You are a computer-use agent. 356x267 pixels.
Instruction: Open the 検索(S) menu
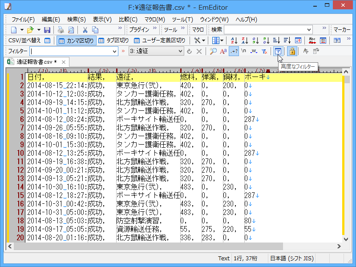(x=77, y=20)
